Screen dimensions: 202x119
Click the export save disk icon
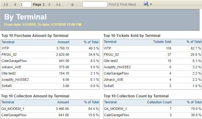click(x=146, y=4)
